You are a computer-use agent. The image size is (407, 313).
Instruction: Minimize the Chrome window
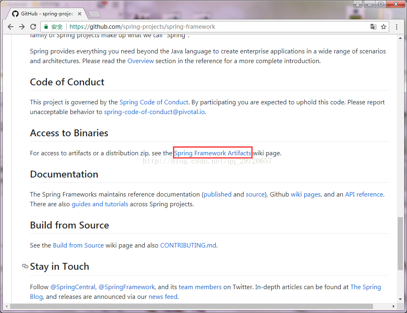[370, 4]
